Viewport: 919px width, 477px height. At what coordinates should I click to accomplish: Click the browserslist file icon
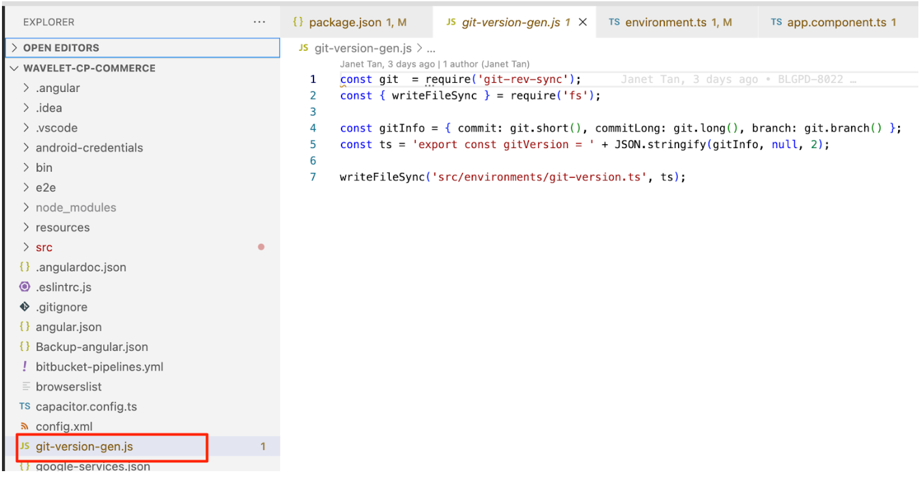coord(25,386)
